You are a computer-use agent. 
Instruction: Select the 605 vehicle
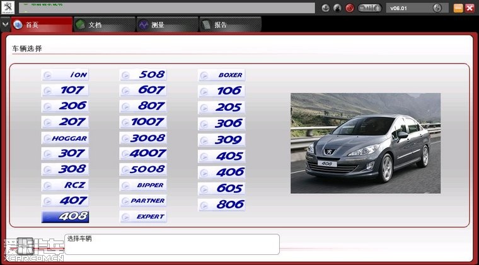coord(221,188)
